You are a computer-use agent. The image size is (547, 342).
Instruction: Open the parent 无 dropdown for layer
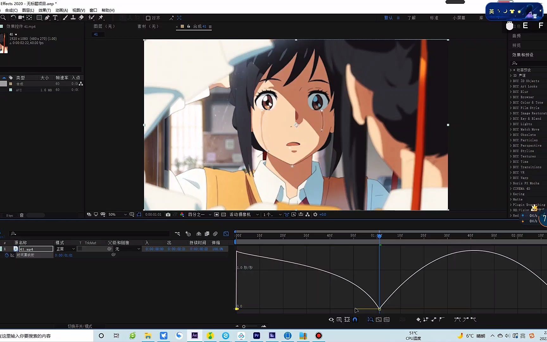pyautogui.click(x=127, y=249)
